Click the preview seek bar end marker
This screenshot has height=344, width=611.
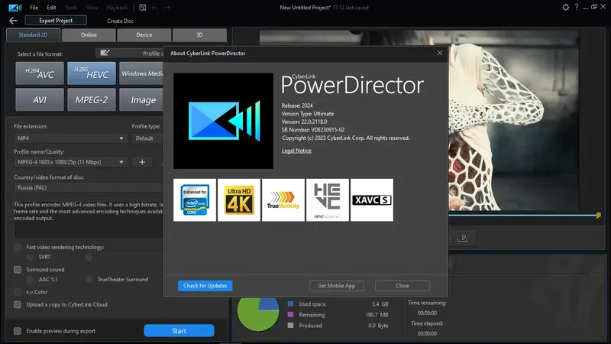(x=599, y=215)
